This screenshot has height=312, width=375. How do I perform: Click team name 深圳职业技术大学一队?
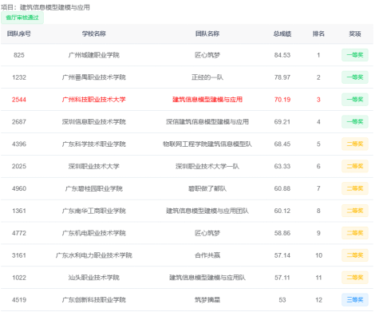point(207,166)
